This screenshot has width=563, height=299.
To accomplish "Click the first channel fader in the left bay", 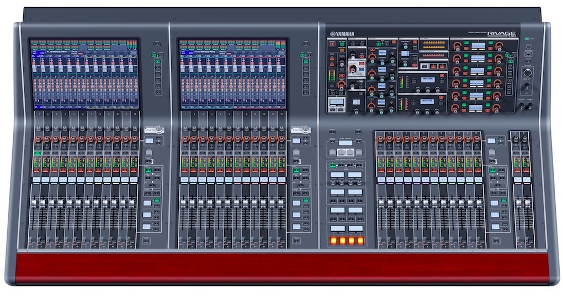I will (x=34, y=204).
